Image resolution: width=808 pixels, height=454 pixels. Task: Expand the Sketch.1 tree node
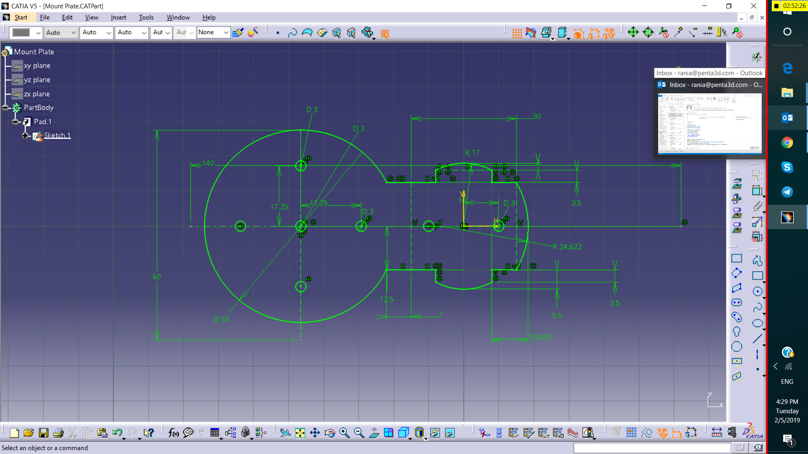point(25,135)
